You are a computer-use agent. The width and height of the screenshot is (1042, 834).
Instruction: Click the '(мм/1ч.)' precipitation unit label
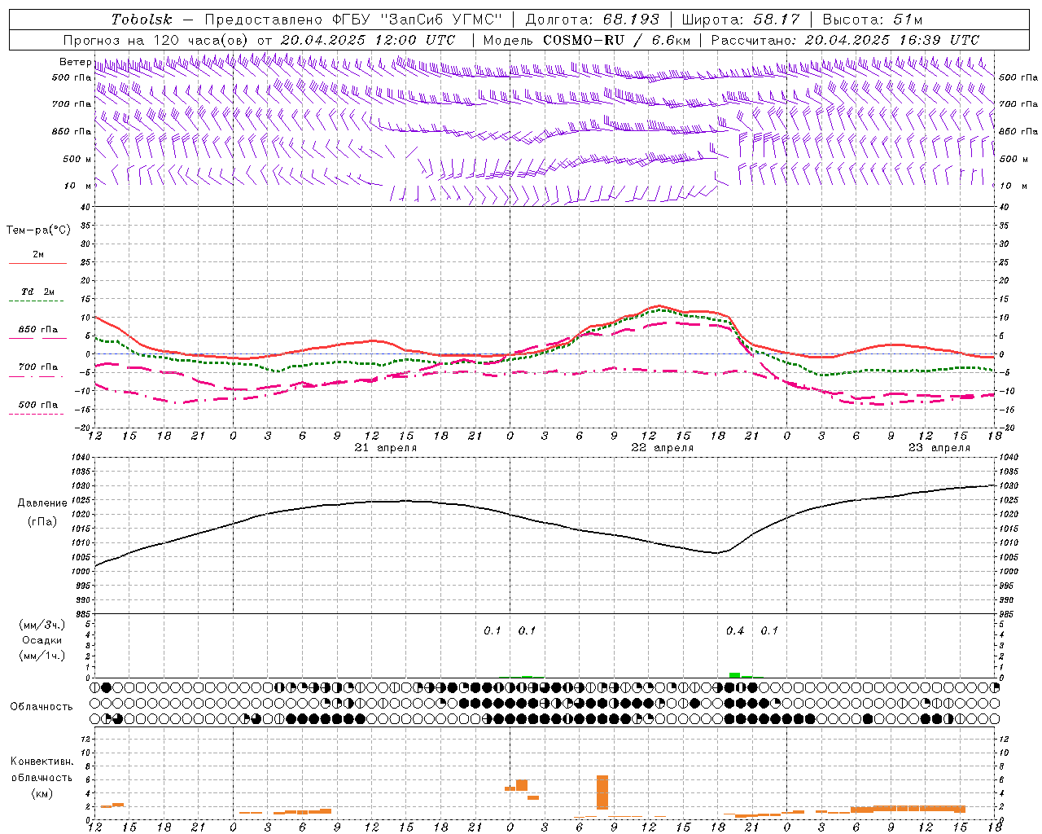tap(42, 656)
